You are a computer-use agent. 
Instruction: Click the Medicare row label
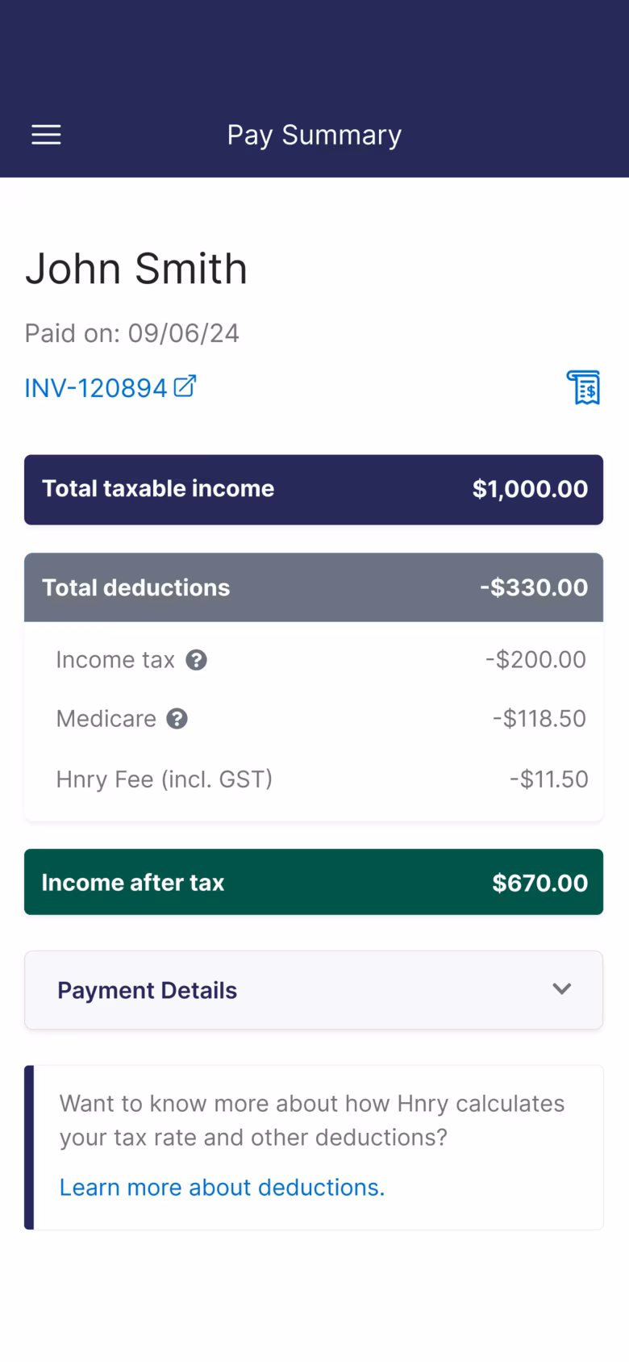tap(106, 719)
